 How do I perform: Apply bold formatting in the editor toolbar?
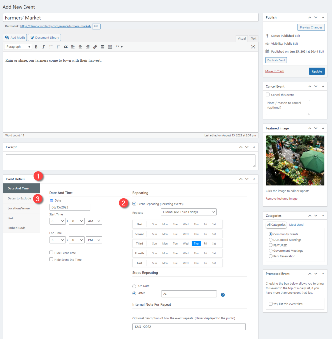coord(36,46)
